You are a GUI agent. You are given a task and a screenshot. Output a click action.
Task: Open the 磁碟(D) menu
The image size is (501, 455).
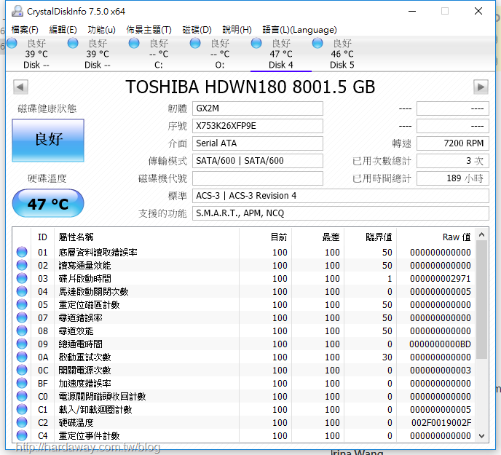197,30
